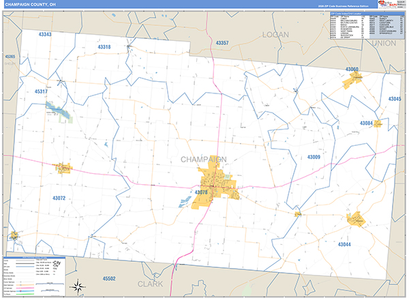Click the large City label sample in legend
This screenshot has height=298, width=409.
tap(57, 263)
